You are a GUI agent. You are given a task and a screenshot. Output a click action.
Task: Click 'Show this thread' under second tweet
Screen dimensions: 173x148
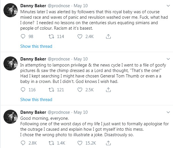(x=36, y=100)
